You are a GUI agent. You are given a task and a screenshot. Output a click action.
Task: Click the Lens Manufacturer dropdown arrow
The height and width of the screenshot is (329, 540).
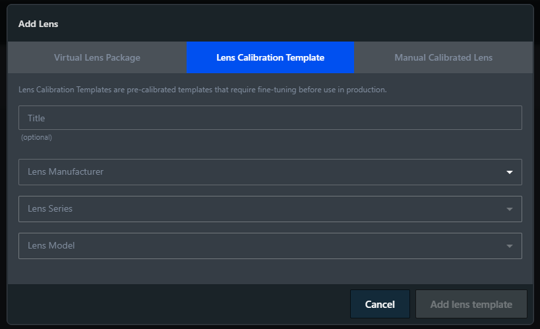pos(509,172)
